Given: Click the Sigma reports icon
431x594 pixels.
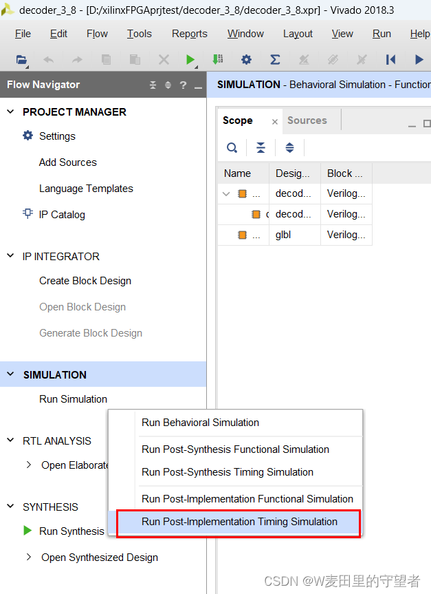Looking at the screenshot, I should (275, 59).
